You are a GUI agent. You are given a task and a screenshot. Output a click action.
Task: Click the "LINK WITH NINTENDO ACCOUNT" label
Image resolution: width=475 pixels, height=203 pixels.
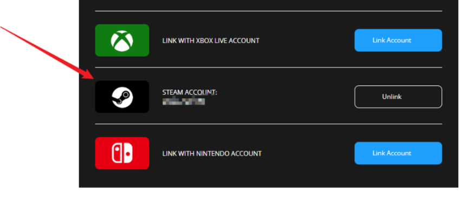212,153
